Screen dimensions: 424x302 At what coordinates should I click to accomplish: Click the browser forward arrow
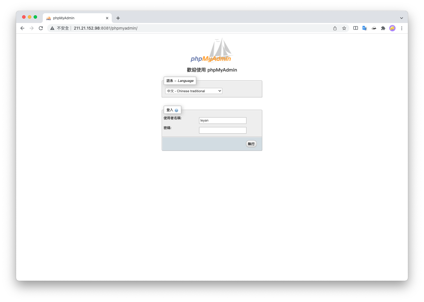pyautogui.click(x=32, y=28)
